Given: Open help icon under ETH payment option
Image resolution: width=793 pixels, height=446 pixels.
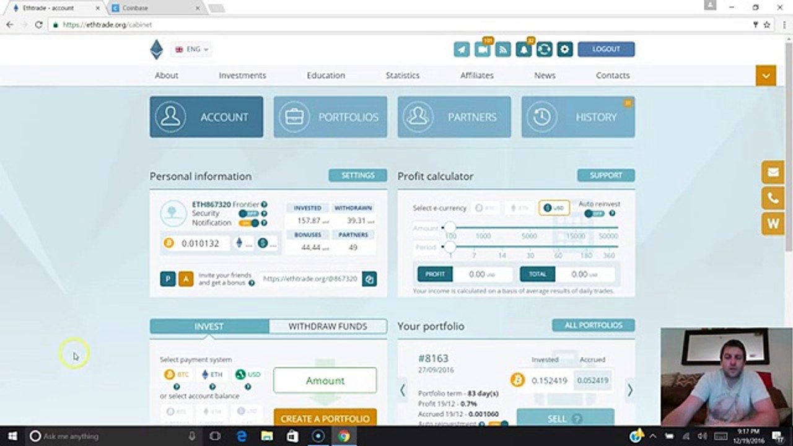Looking at the screenshot, I should click(x=212, y=387).
